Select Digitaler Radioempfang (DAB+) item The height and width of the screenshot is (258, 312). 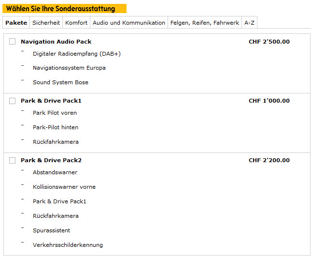pos(76,54)
